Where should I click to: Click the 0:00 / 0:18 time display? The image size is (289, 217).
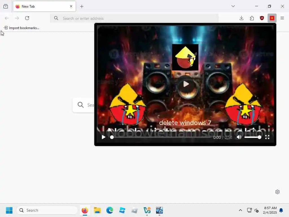(x=223, y=137)
